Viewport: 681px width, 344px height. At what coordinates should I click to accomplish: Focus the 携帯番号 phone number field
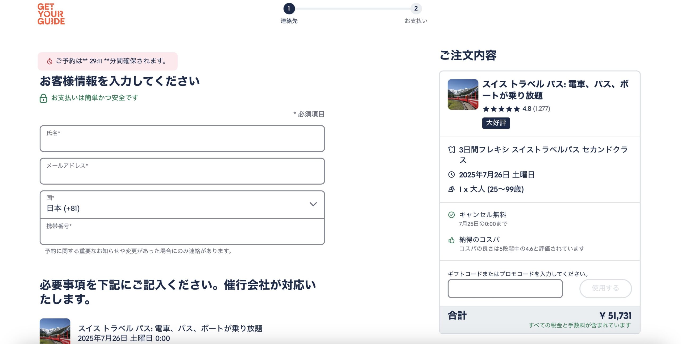pos(182,231)
